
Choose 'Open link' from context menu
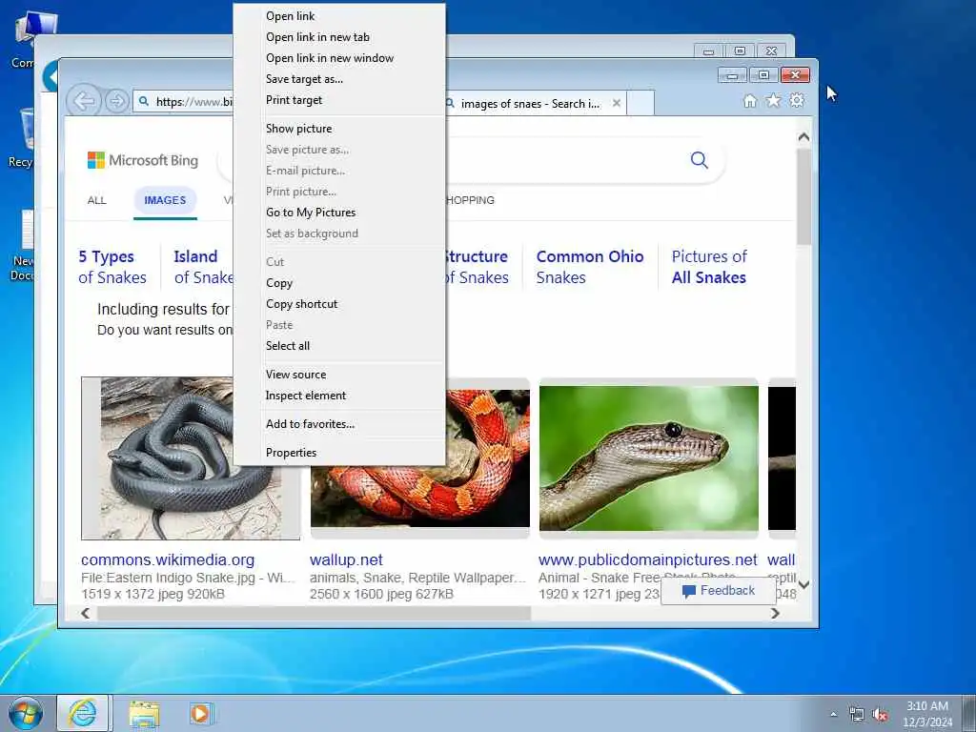[290, 16]
